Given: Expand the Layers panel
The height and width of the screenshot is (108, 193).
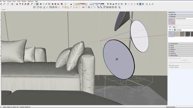Looking at the screenshot, I should (x=180, y=47).
